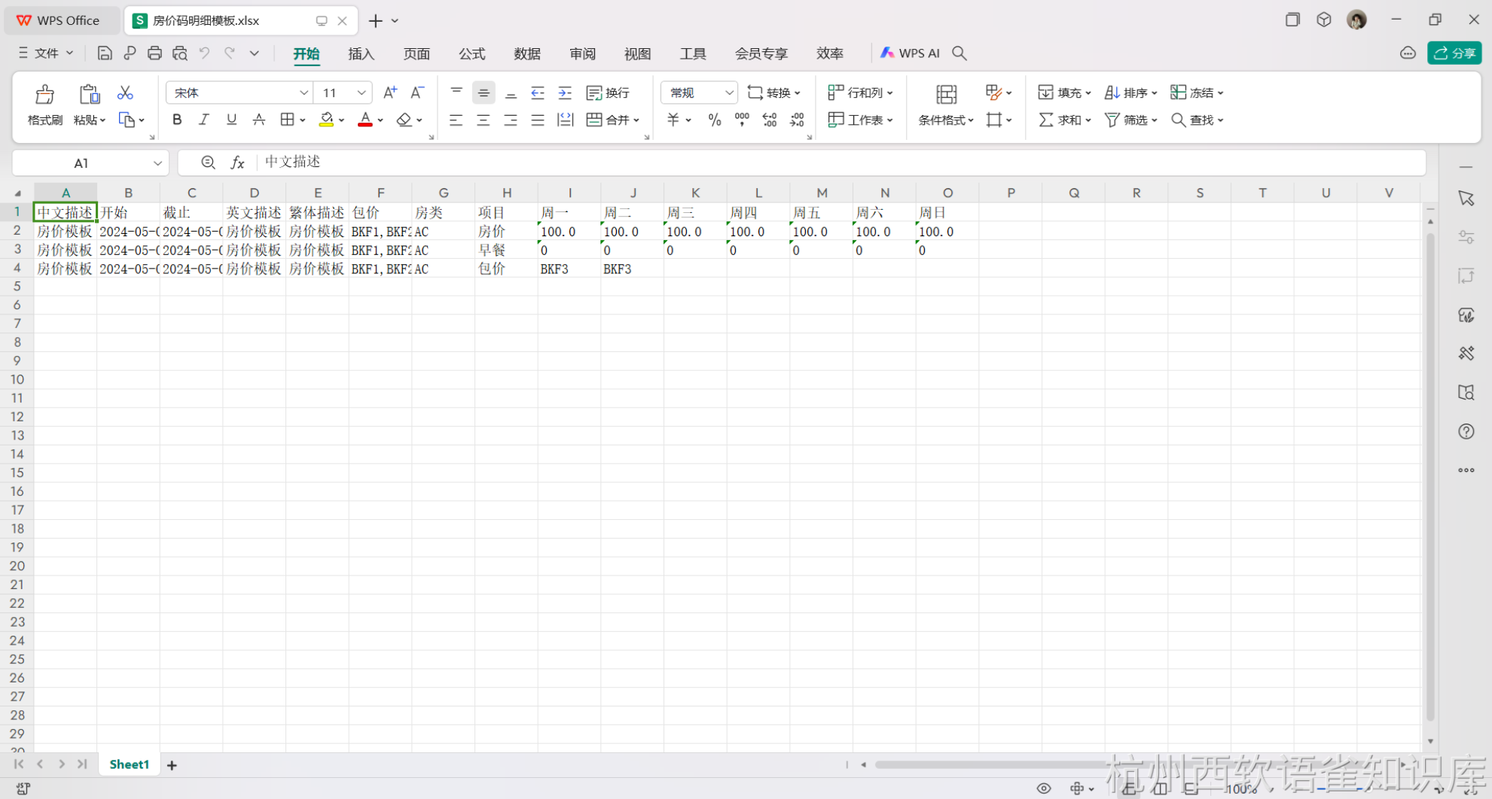Click the search magnifier next to WPS AI
This screenshot has width=1492, height=799.
959,53
